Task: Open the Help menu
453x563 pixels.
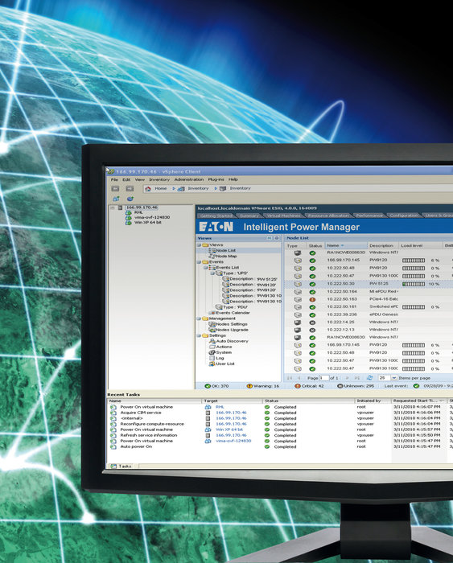Action: [233, 179]
